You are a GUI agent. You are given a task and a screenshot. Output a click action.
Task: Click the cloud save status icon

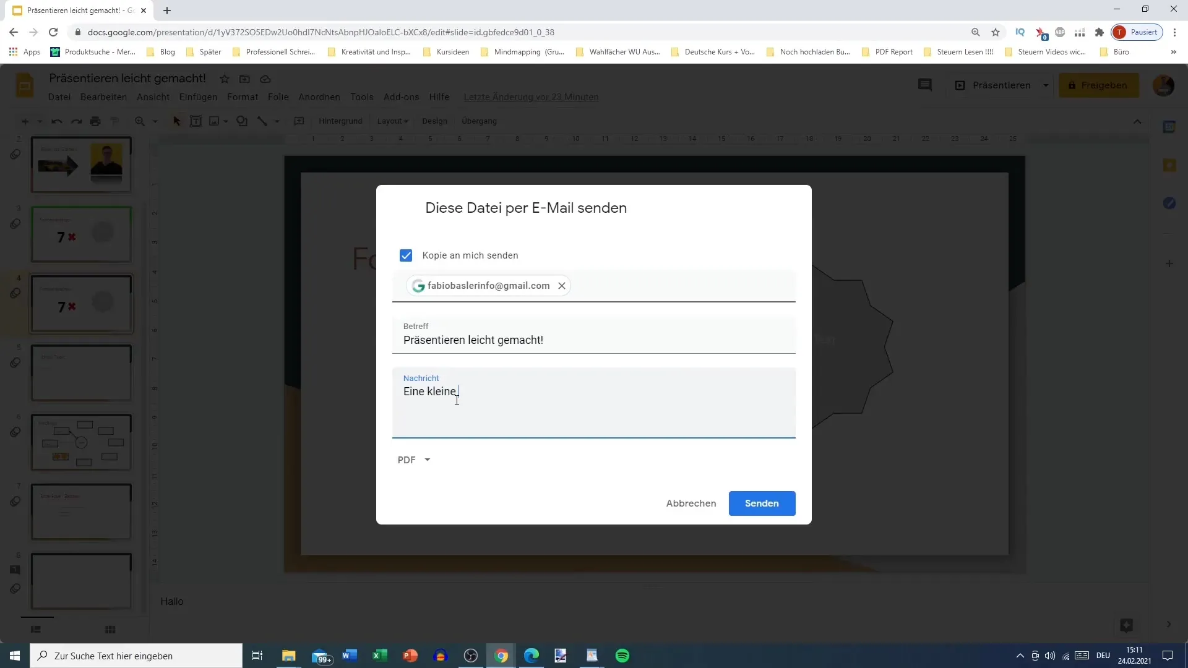pyautogui.click(x=265, y=79)
